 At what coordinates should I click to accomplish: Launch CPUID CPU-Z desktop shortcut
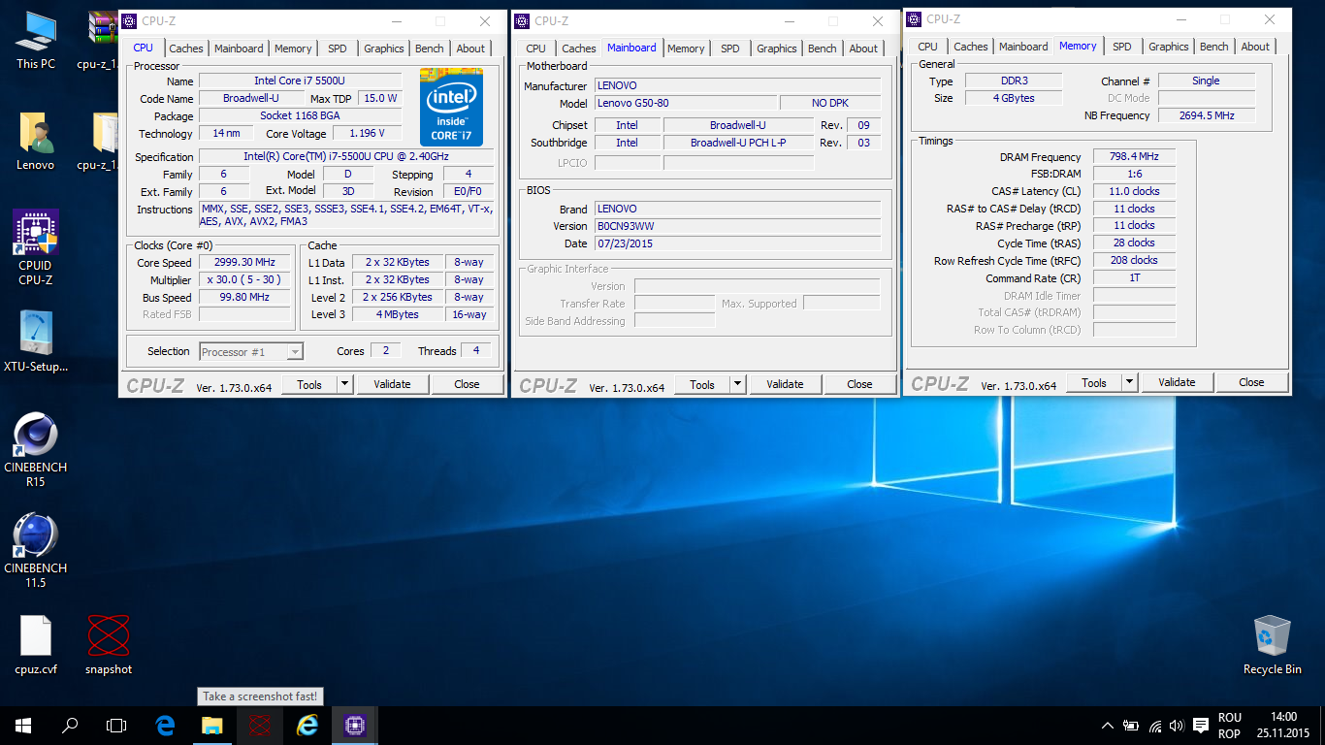click(x=36, y=247)
